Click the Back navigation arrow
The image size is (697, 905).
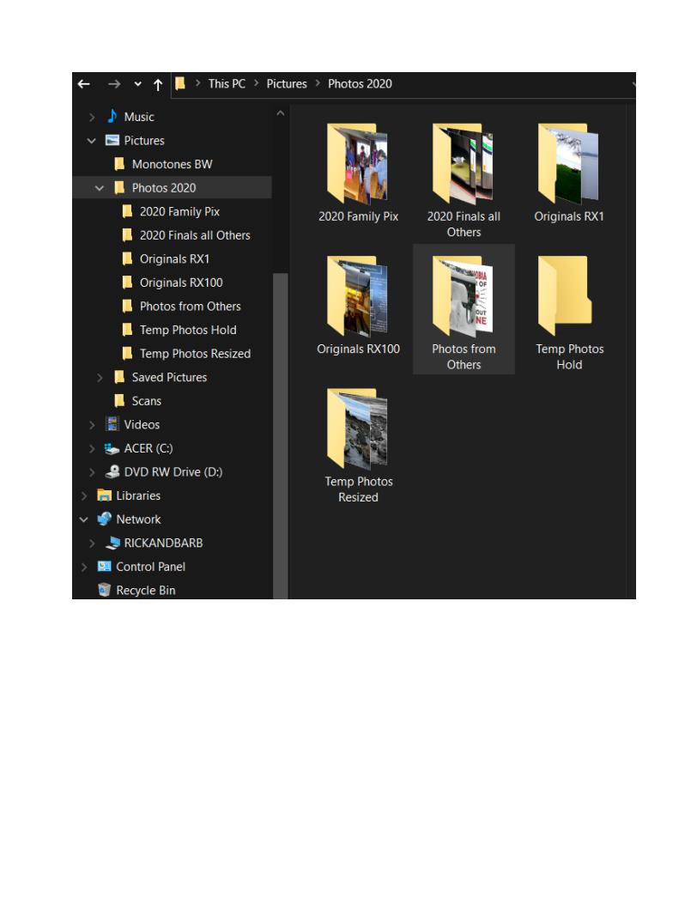pyautogui.click(x=83, y=84)
